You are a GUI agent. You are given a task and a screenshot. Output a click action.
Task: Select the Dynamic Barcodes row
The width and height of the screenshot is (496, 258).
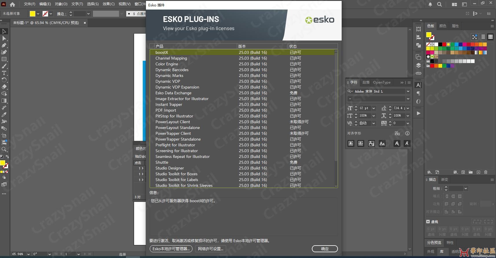242,70
